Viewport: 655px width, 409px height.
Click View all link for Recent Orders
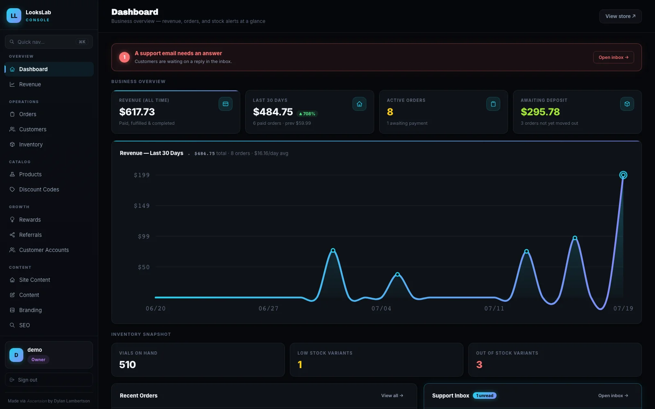[392, 396]
